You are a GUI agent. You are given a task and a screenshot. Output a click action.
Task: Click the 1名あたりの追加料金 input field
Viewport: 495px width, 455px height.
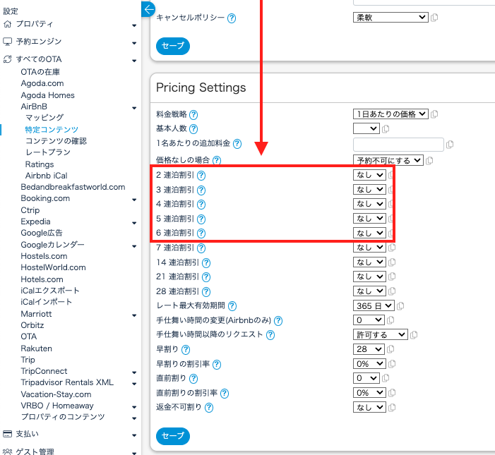pyautogui.click(x=398, y=145)
